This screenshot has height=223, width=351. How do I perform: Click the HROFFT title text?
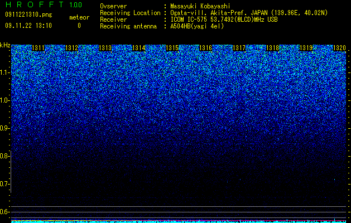click(x=35, y=4)
